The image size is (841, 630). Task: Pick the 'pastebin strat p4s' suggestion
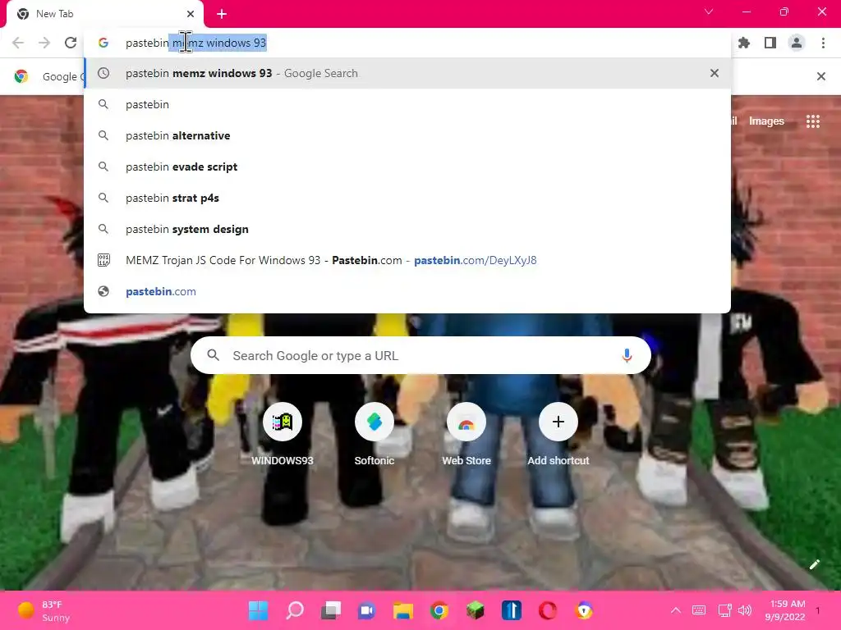(407, 198)
